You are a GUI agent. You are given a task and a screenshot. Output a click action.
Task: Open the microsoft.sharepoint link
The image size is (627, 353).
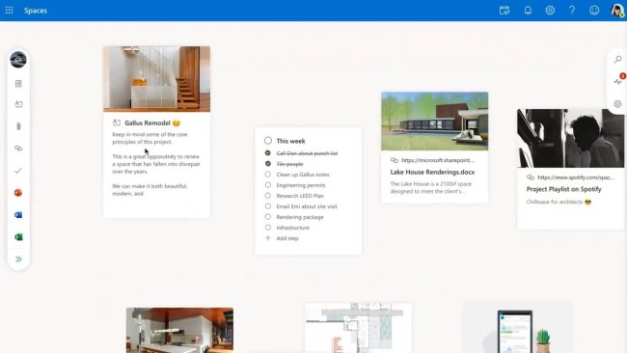(438, 160)
